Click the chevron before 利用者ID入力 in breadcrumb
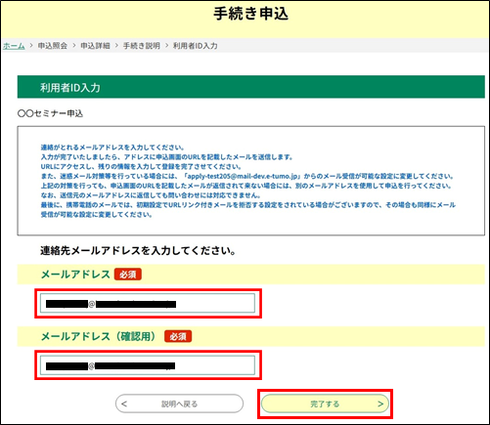Viewport: 490px width, 425px height. [166, 46]
